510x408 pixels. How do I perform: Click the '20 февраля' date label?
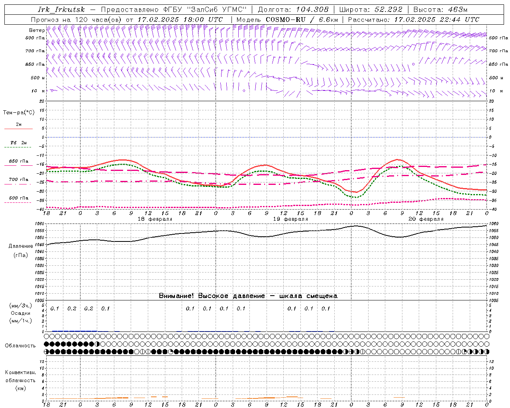[426, 219]
